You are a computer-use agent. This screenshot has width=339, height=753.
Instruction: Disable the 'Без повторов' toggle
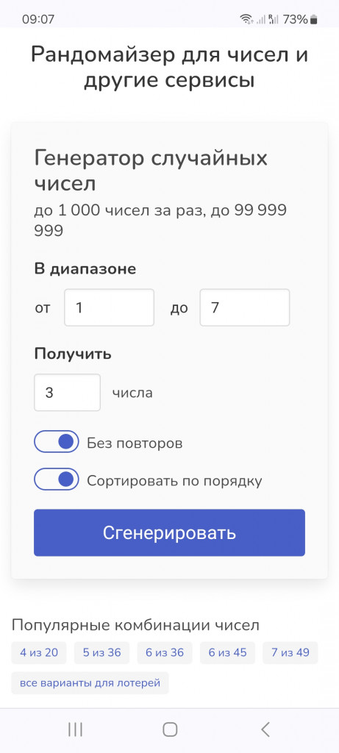56,442
